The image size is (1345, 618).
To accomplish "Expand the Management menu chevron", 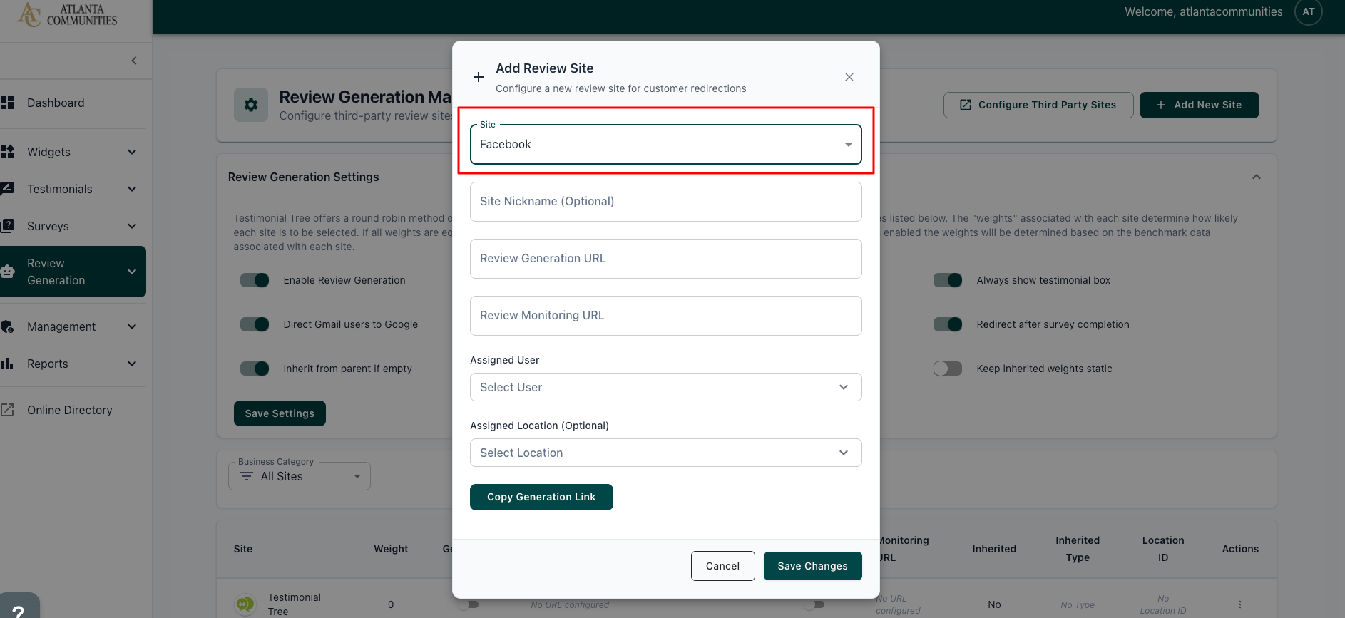I will coord(132,326).
